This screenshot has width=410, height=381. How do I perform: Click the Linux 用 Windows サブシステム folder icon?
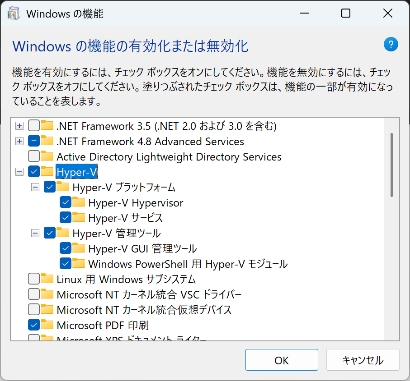click(x=47, y=279)
